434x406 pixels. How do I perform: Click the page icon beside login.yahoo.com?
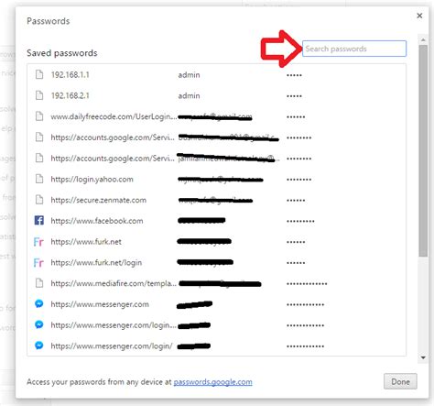coord(39,179)
